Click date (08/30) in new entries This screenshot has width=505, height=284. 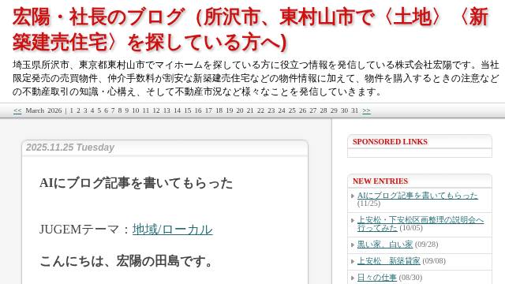(x=410, y=277)
